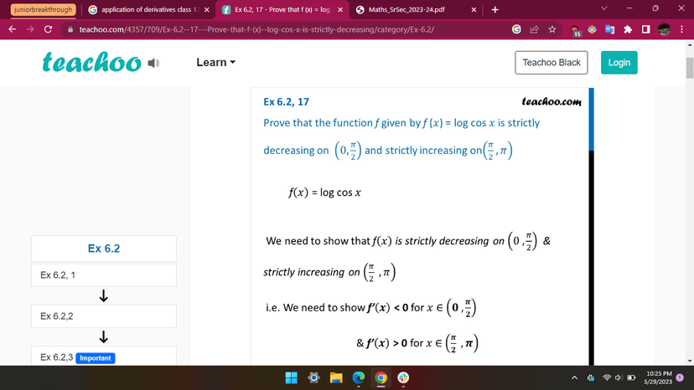Show hidden system tray icons chevron
Image resolution: width=694 pixels, height=390 pixels.
tap(575, 378)
